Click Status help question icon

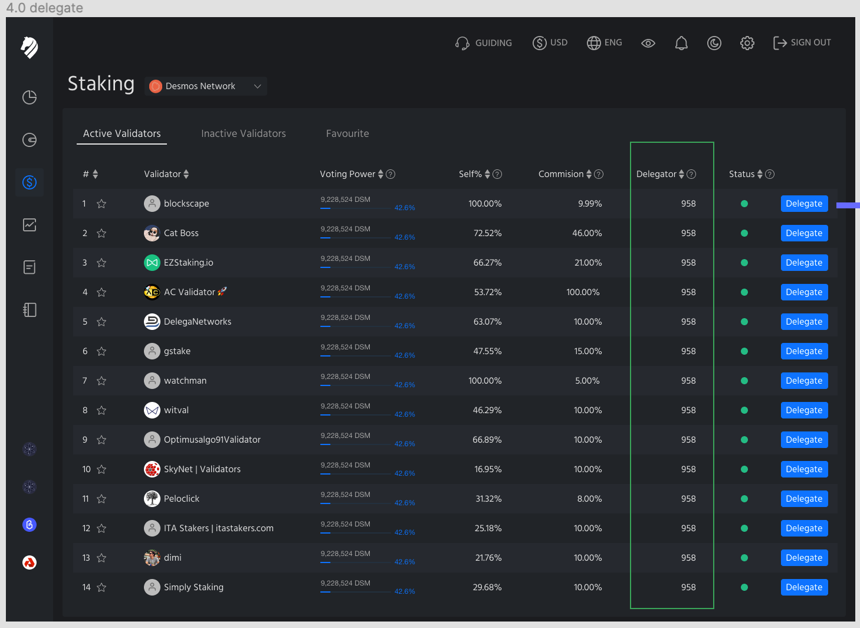pos(770,174)
